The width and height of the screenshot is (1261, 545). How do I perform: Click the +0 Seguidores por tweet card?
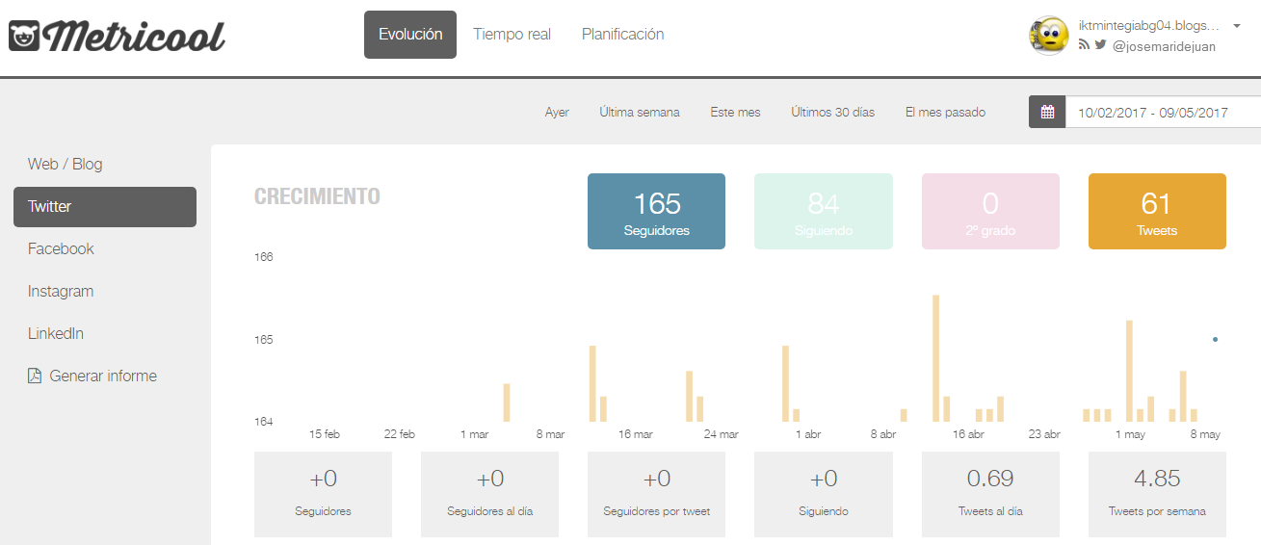pos(657,494)
